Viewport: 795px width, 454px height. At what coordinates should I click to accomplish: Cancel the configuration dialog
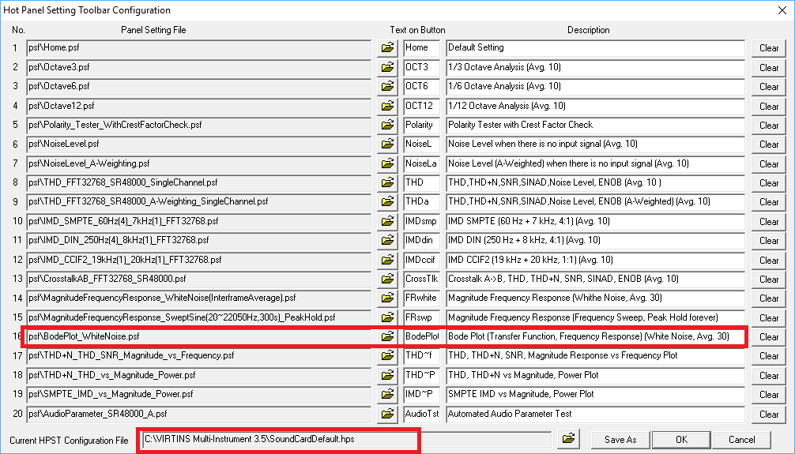741,440
